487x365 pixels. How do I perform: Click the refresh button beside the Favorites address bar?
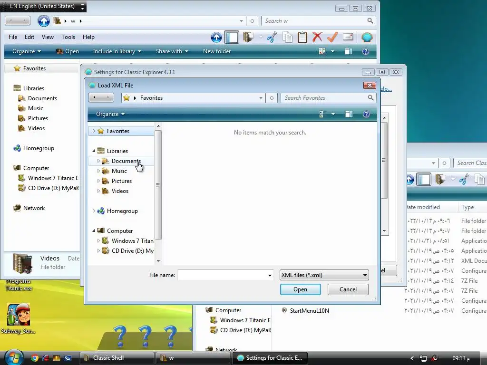[x=272, y=98]
